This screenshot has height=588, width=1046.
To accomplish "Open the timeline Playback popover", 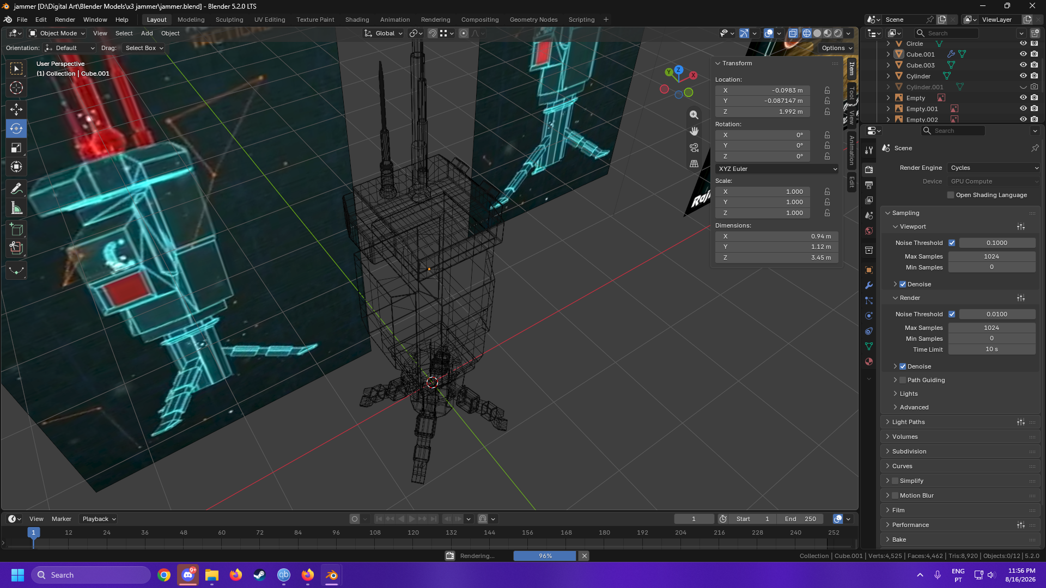I will pos(99,519).
